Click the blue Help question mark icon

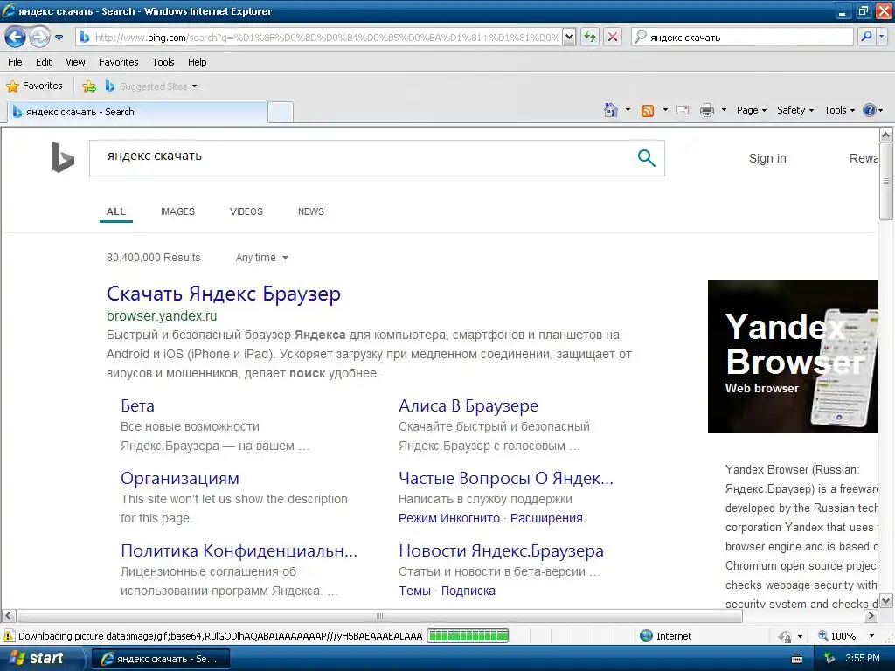pyautogui.click(x=870, y=110)
